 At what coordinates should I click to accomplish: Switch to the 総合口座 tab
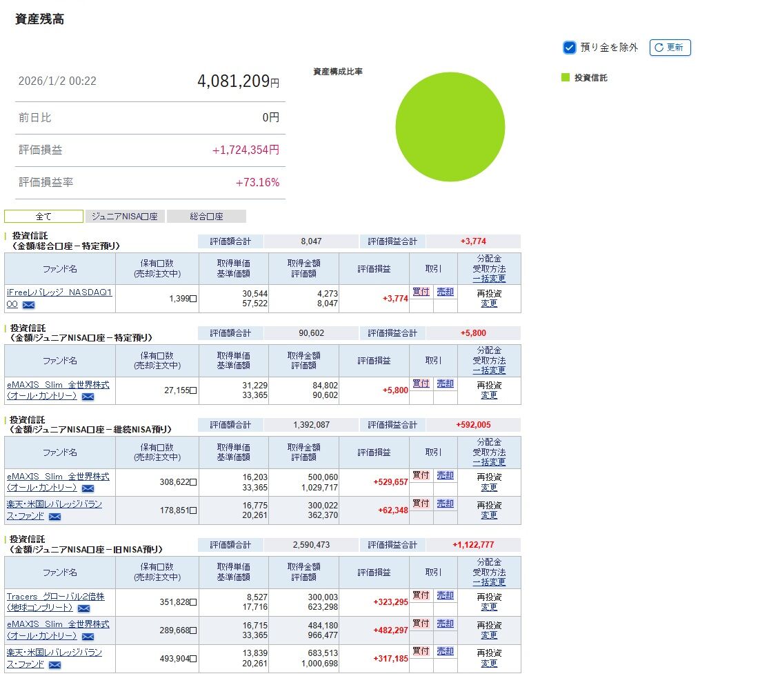pos(206,217)
